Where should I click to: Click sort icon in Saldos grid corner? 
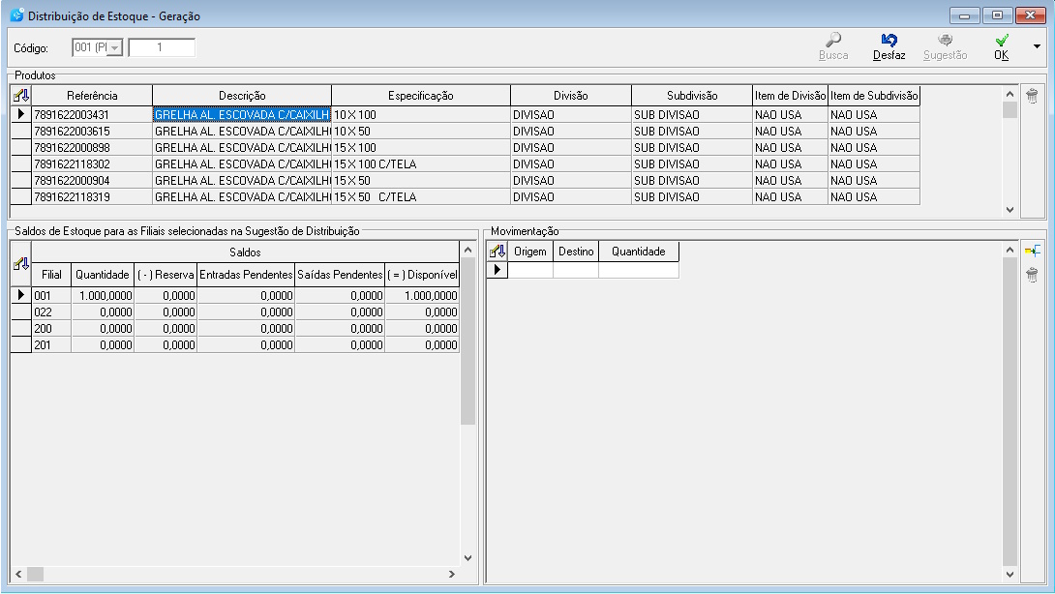pyautogui.click(x=20, y=263)
